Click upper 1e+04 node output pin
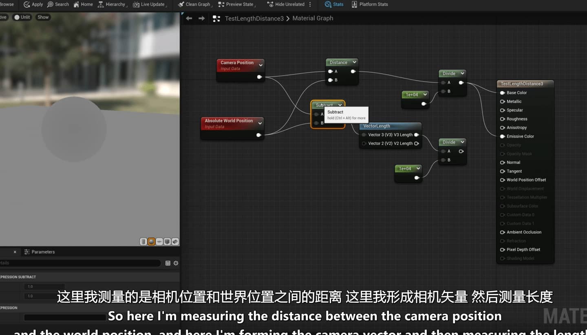 point(424,104)
